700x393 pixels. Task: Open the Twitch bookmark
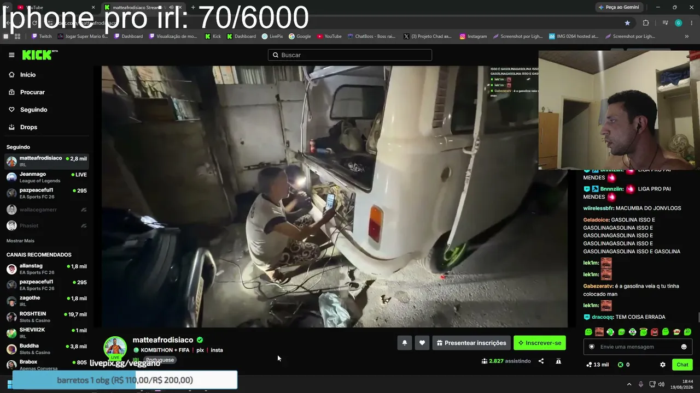[42, 37]
